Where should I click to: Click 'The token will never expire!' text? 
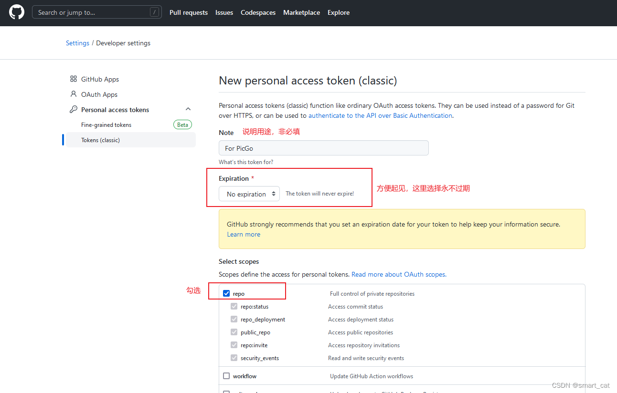point(320,194)
